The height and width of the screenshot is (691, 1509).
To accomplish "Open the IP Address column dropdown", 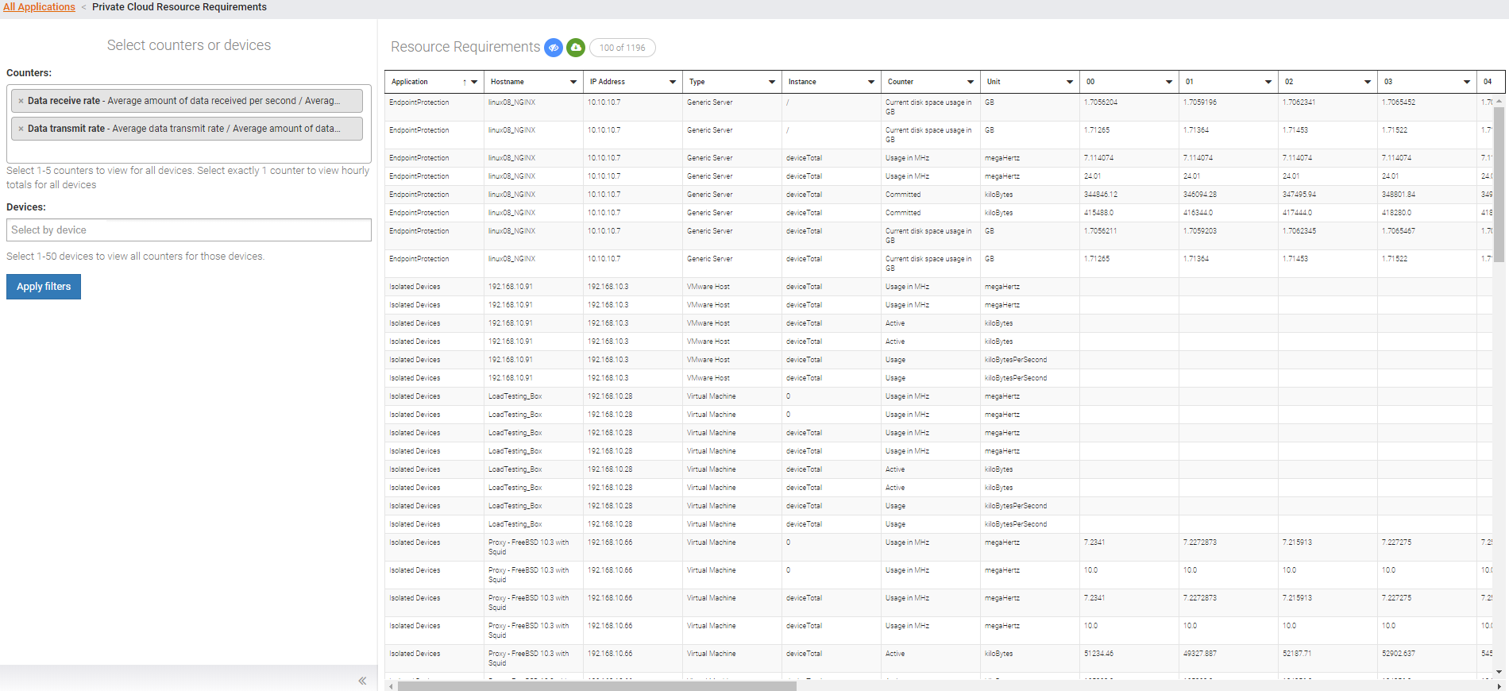I will pos(673,82).
